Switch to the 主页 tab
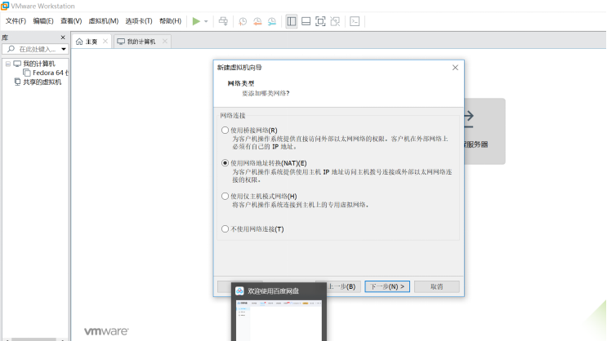This screenshot has width=607, height=341. pyautogui.click(x=91, y=42)
